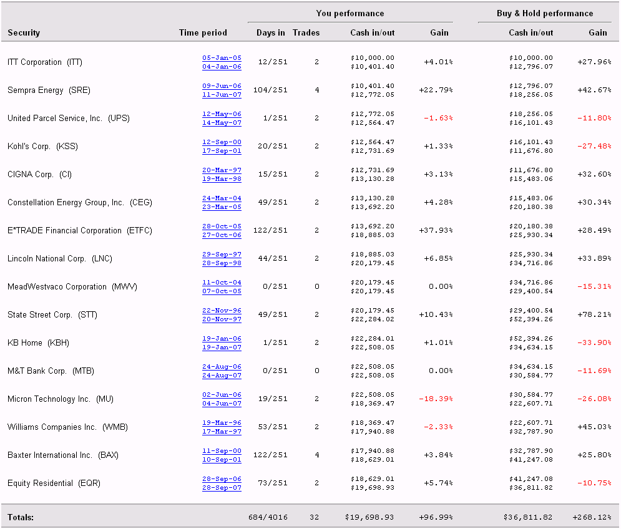This screenshot has width=621, height=529.
Task: Select the 17-Sep-01 date link
Action: 222,151
